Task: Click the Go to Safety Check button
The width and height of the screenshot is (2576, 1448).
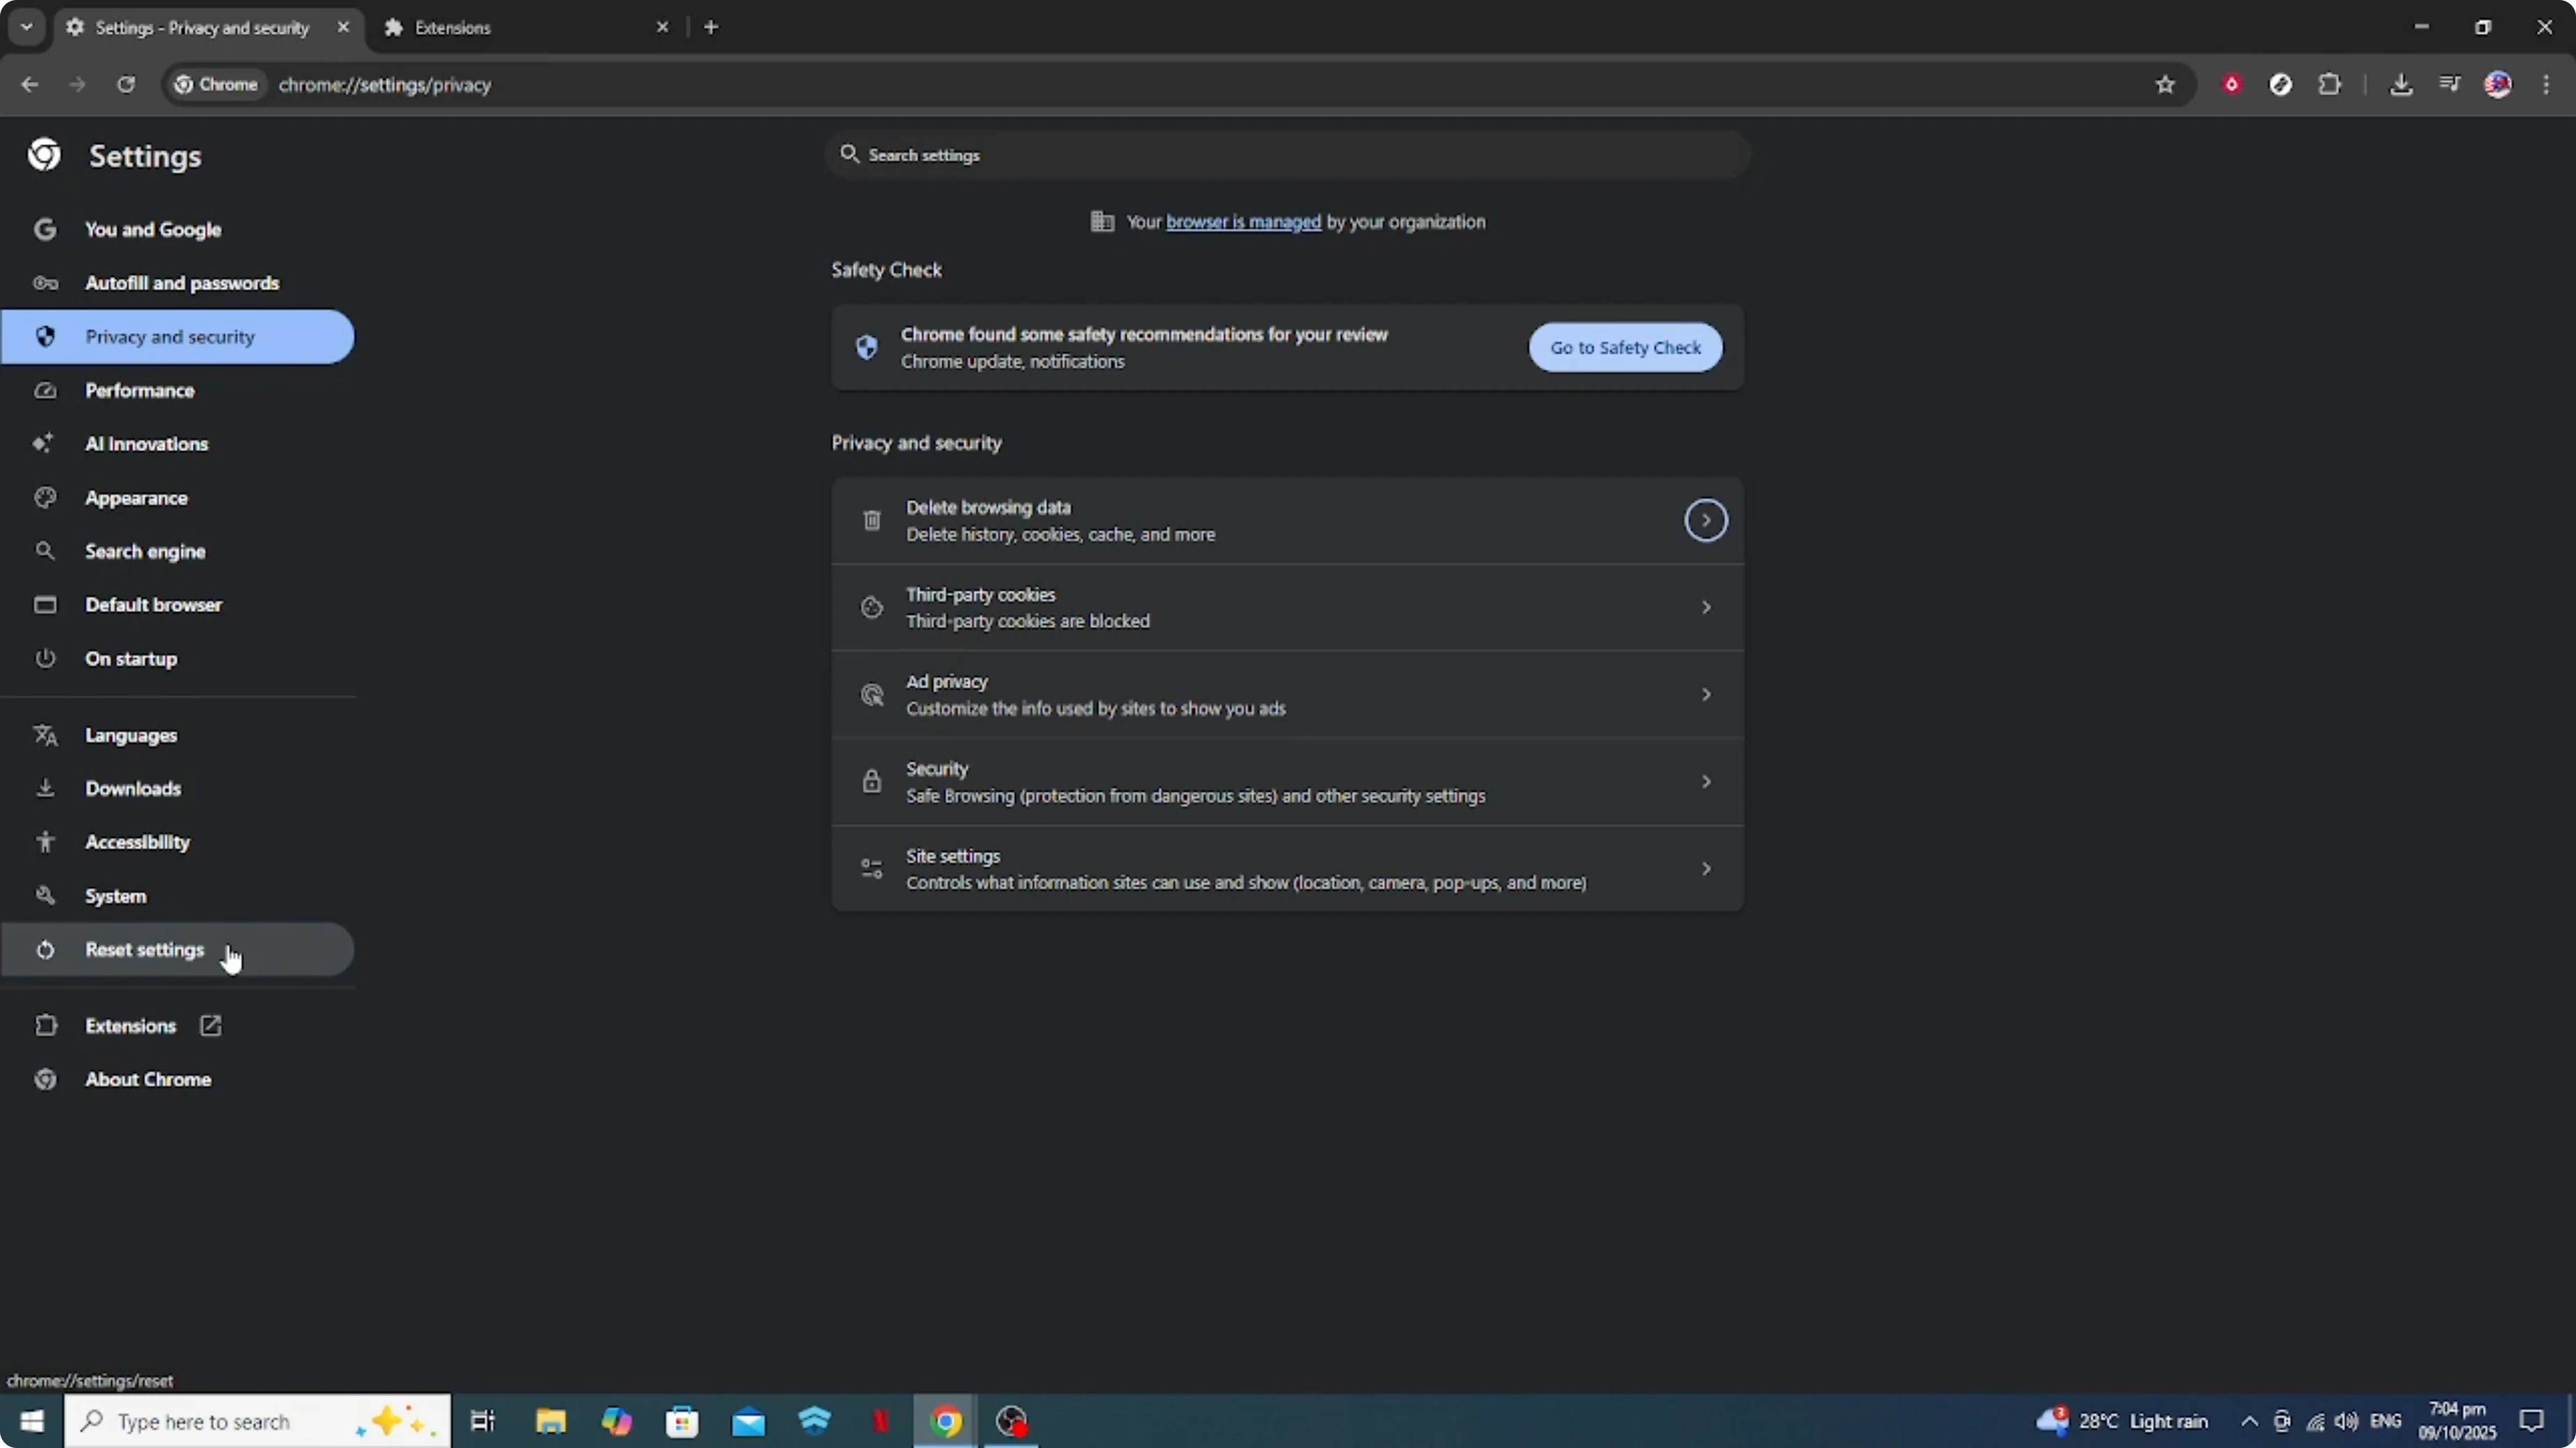Action: point(1625,347)
